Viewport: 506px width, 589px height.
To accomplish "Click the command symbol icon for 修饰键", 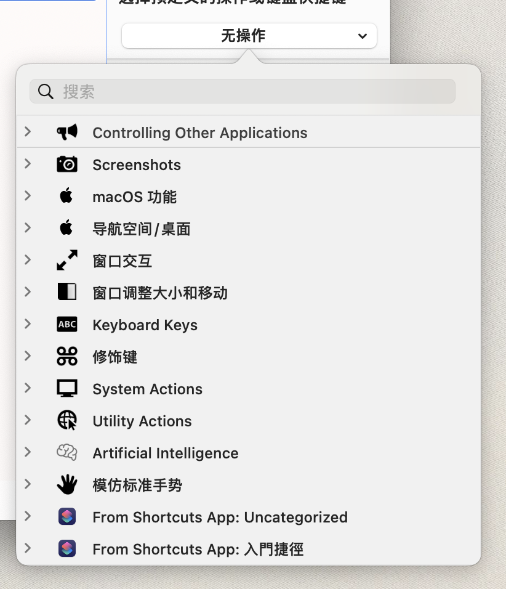I will (67, 356).
